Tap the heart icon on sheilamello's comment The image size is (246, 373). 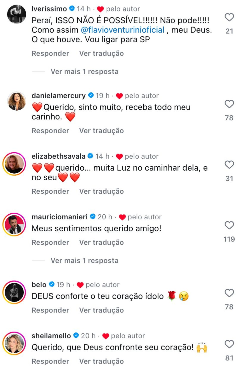229,344
